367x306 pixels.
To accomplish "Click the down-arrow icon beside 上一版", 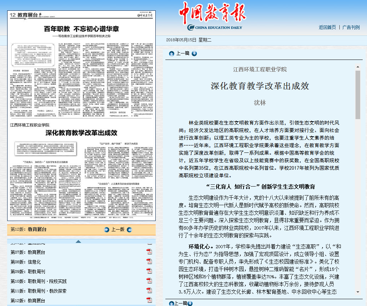I will pos(130,230).
